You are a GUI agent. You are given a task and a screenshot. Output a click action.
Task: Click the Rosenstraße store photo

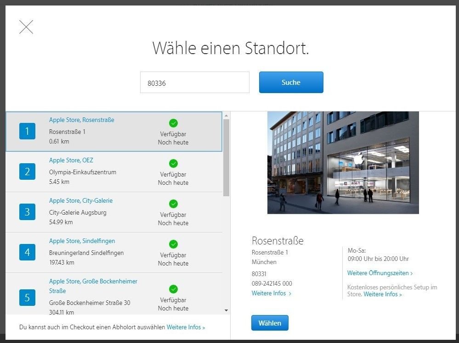click(343, 162)
